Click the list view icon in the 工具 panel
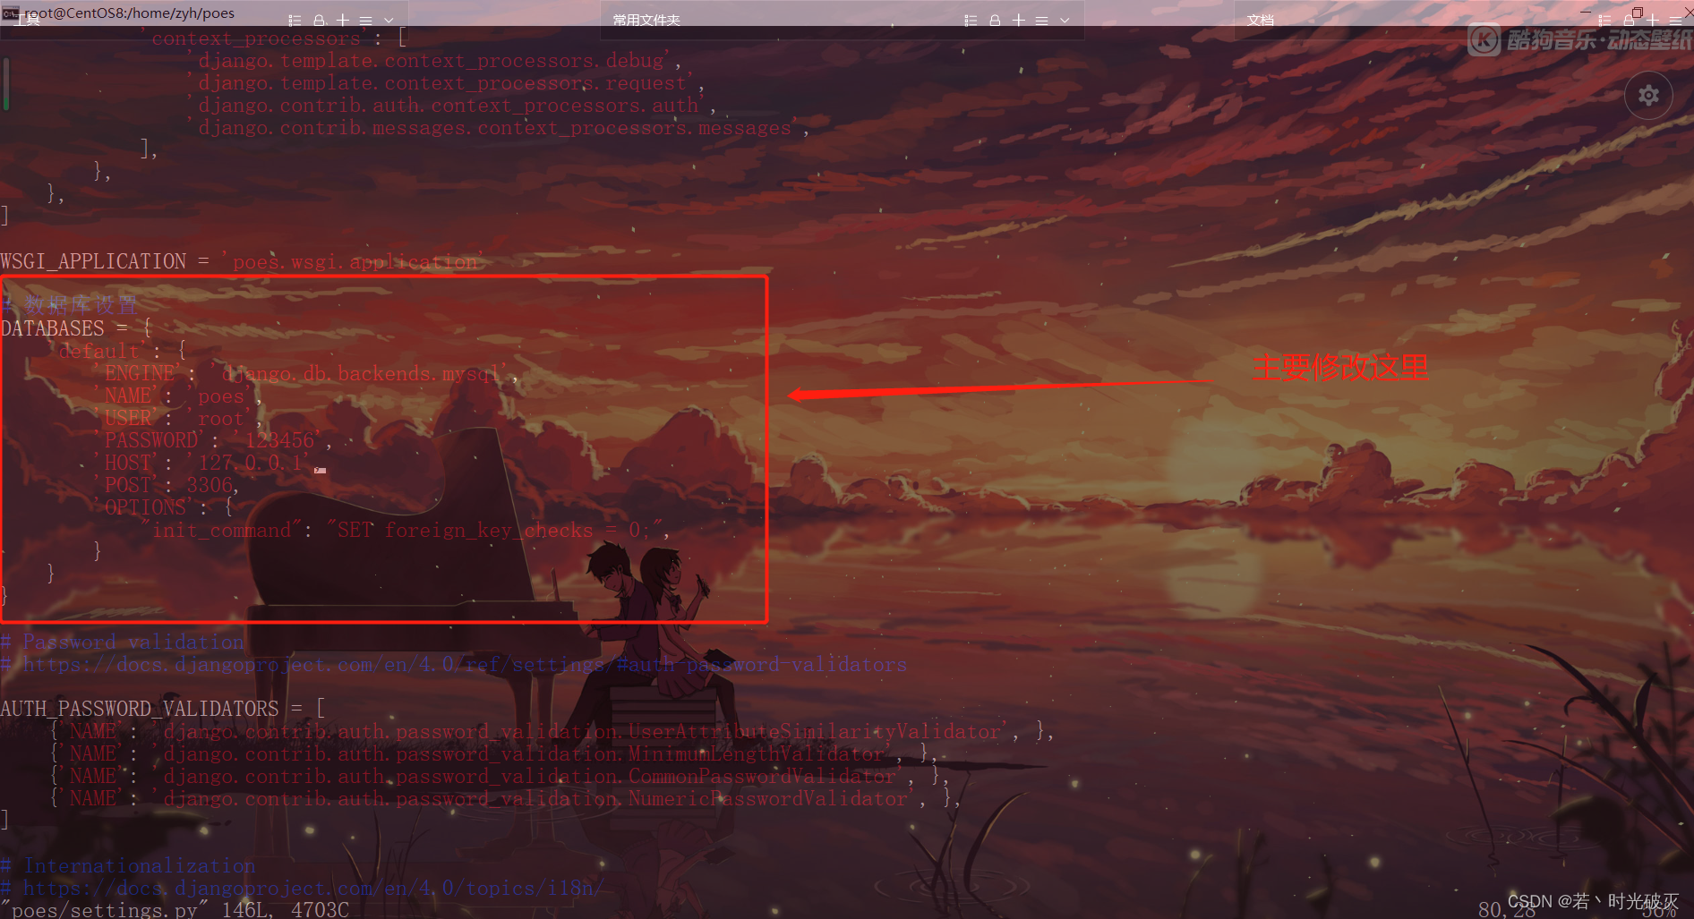 click(x=295, y=20)
